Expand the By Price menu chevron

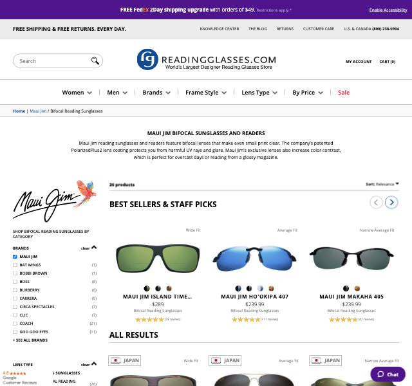click(x=321, y=93)
